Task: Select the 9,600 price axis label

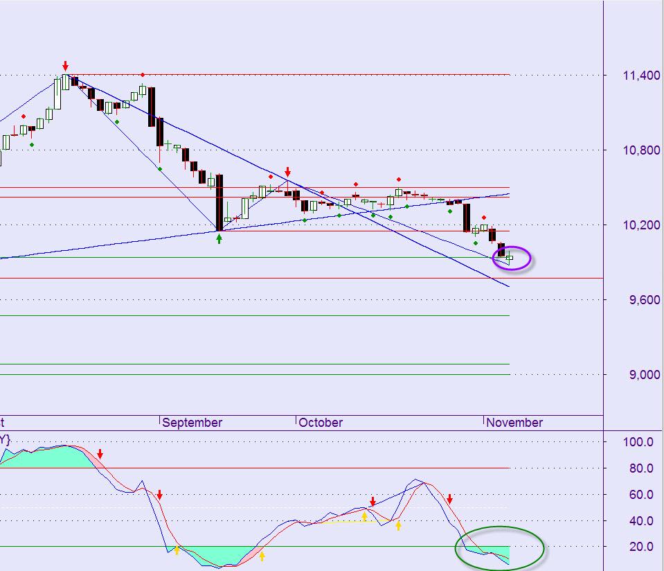Action: 645,299
